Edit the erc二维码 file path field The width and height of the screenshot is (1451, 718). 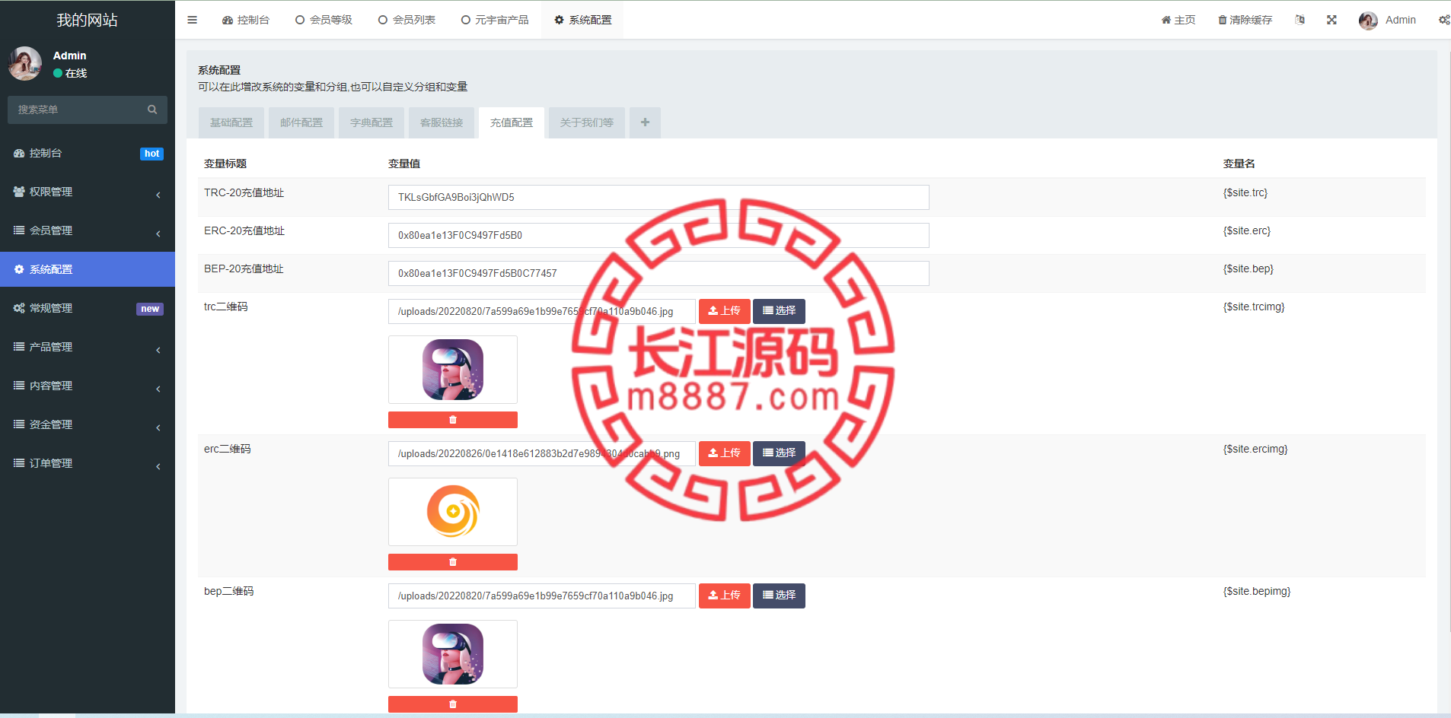542,453
